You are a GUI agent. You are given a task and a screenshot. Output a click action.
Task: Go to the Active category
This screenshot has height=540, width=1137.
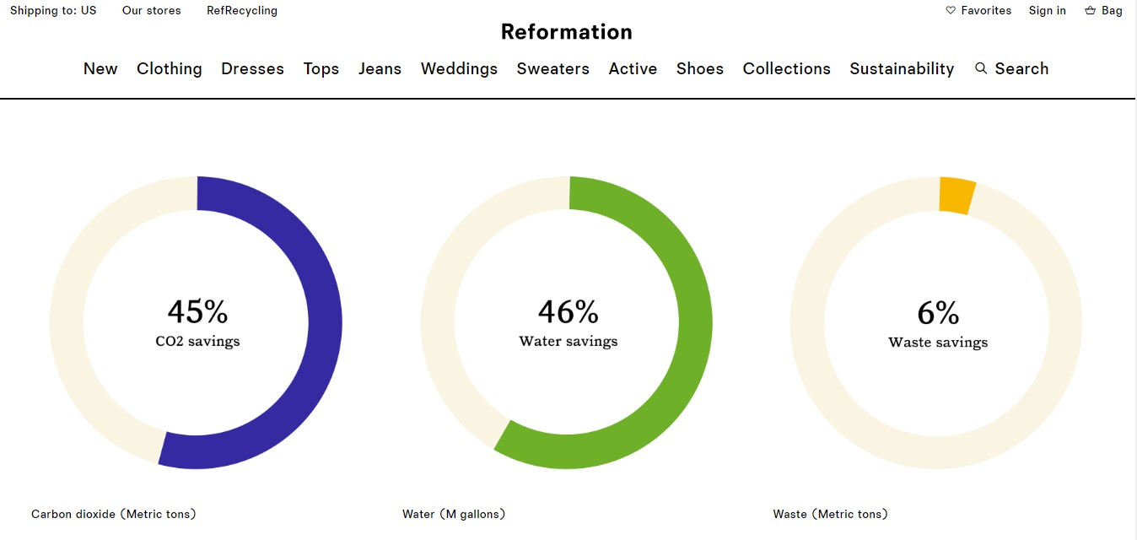tap(633, 69)
